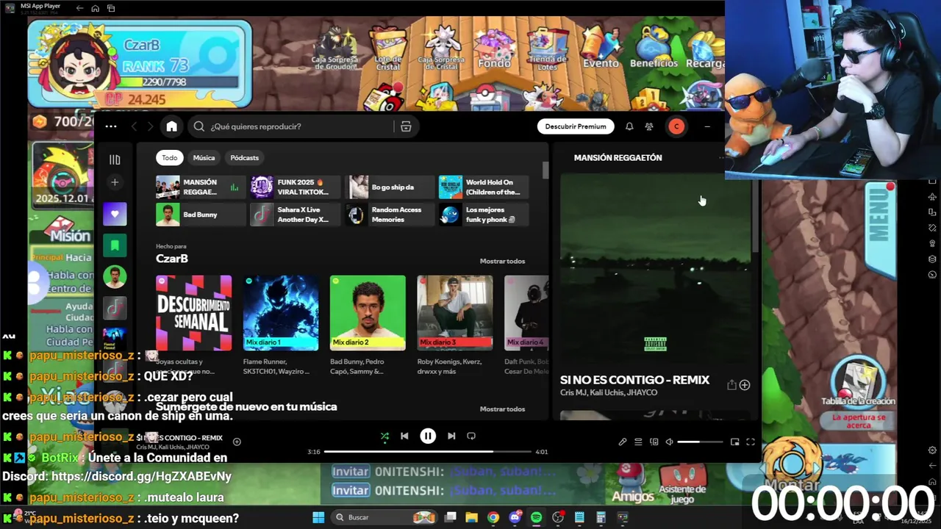Enter Spotify full screen mode

coord(751,442)
